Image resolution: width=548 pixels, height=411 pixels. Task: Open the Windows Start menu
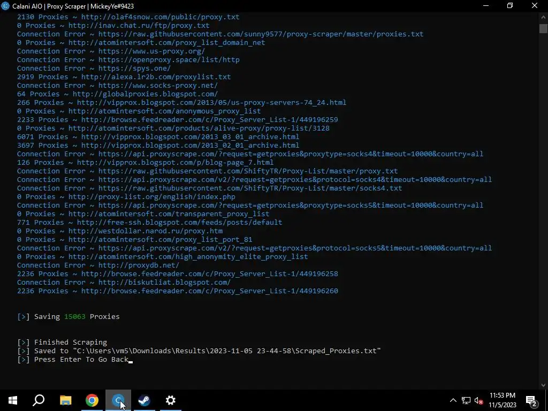[x=13, y=400]
